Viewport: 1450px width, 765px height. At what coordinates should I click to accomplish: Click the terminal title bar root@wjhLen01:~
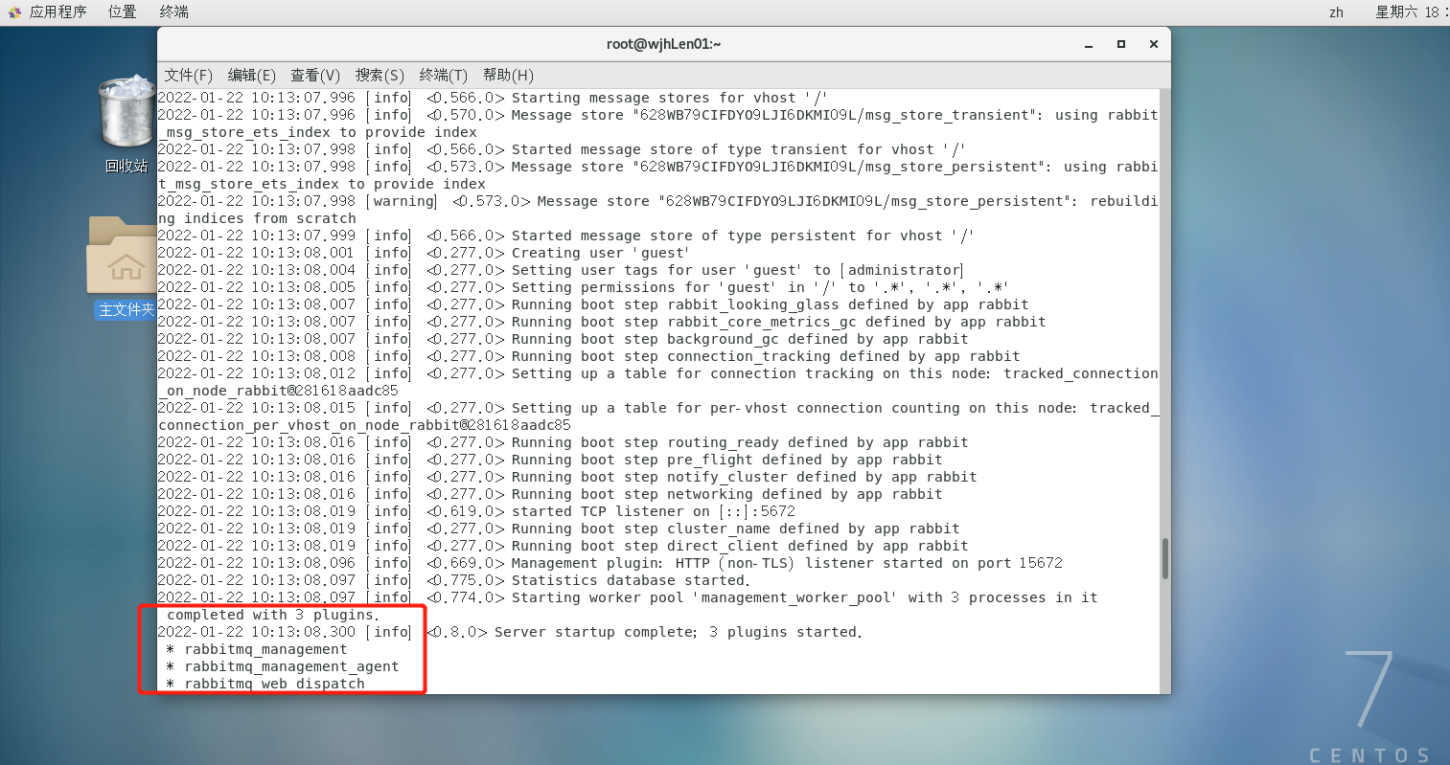click(663, 44)
